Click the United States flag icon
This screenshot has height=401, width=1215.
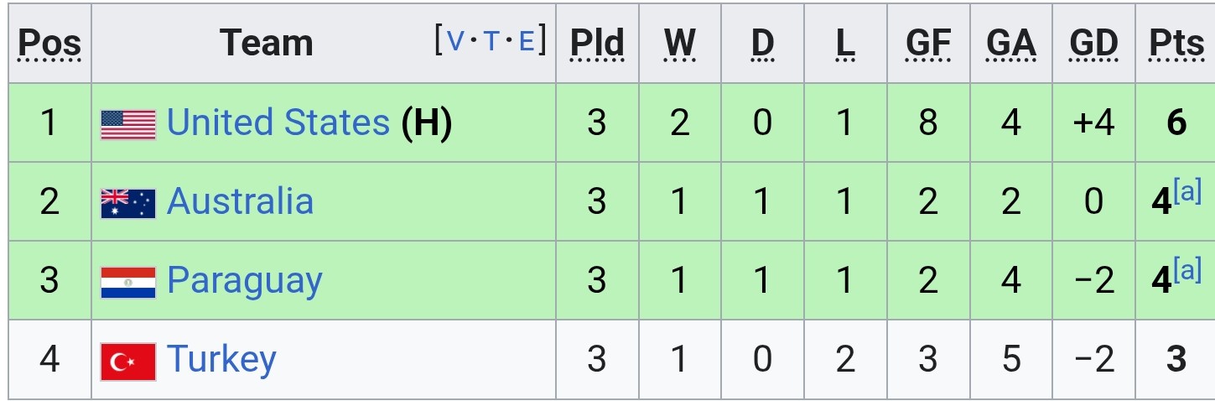[x=128, y=124]
